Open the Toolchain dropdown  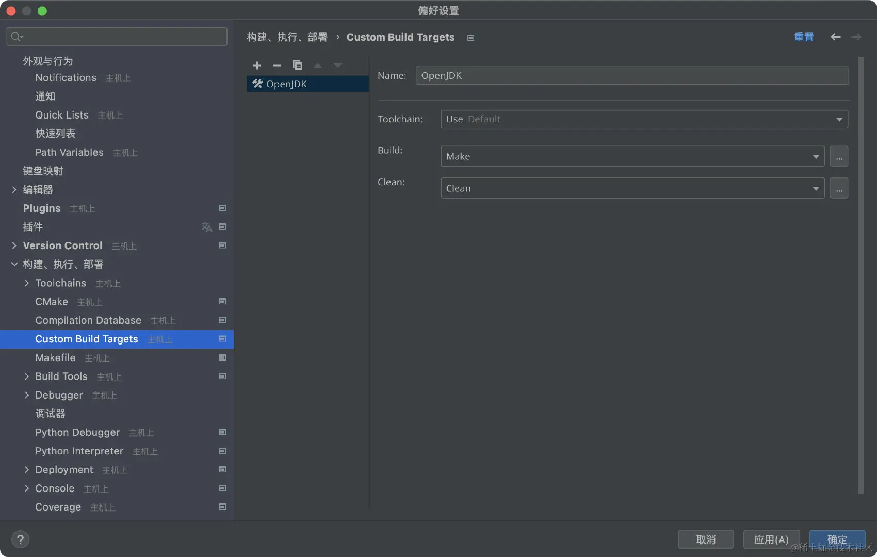click(x=644, y=119)
